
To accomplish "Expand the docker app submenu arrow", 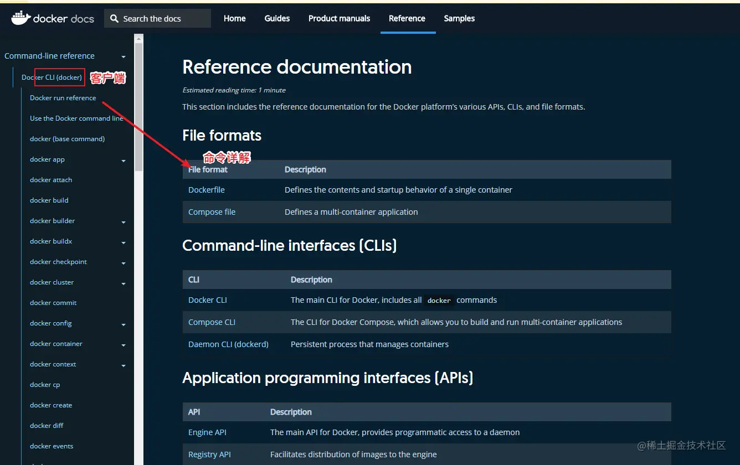I will pyautogui.click(x=124, y=161).
